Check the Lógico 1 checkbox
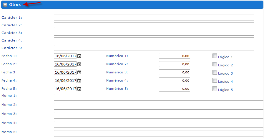Screen dimensions: 264x138 click(x=215, y=56)
